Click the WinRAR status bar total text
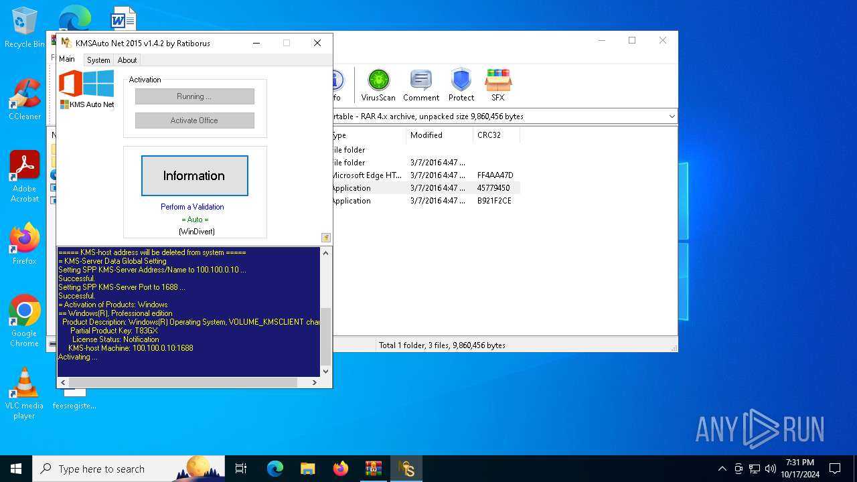 [442, 345]
